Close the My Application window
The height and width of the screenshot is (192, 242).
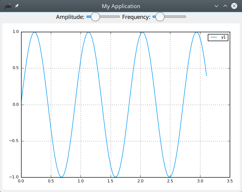tap(234, 6)
